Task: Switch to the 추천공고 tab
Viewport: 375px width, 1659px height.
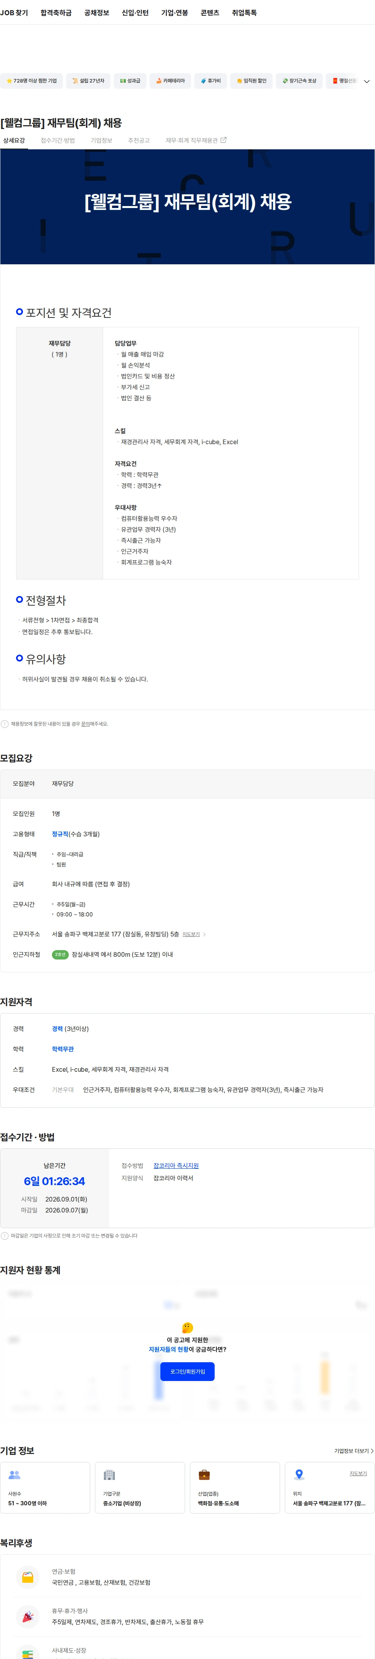Action: point(138,140)
